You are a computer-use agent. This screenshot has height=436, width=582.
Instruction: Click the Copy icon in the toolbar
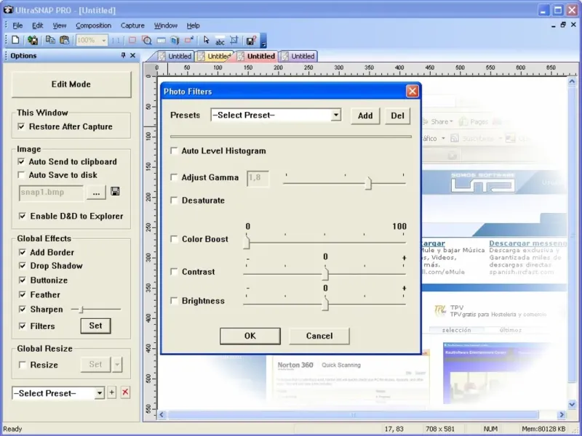(50, 41)
